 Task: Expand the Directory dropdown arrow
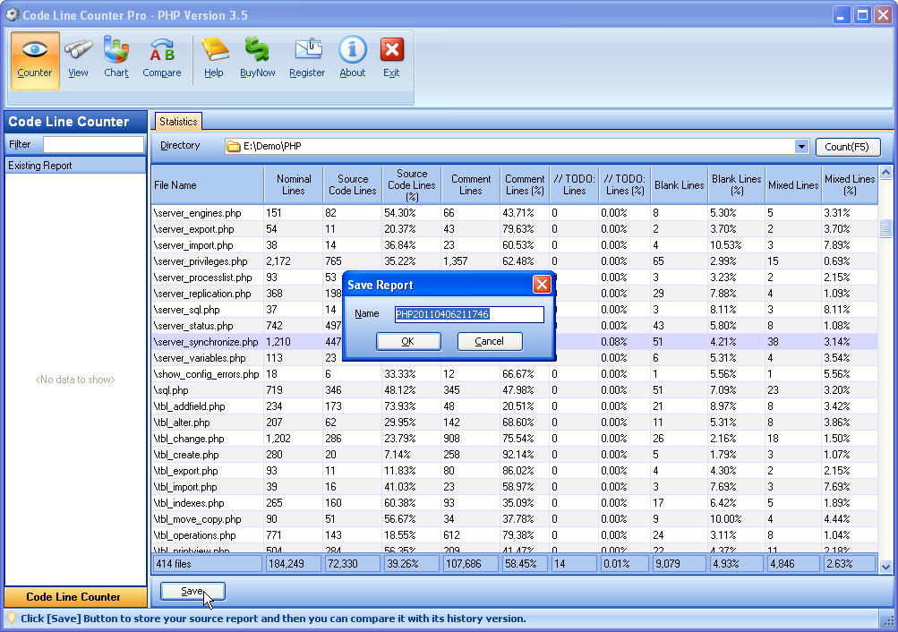801,147
